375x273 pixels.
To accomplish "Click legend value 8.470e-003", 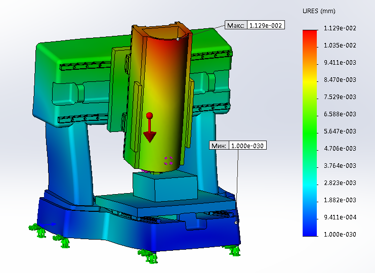I will coord(340,80).
